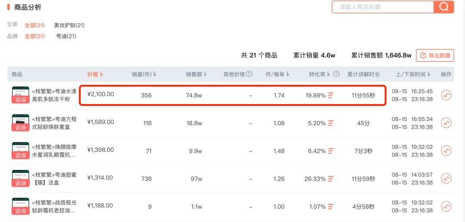Open trend chart icon for 夸迪方程式轻龄焕肤套盒

pyautogui.click(x=446, y=123)
